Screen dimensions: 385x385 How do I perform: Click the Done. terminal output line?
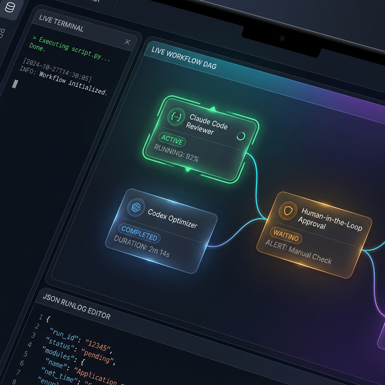(x=37, y=47)
